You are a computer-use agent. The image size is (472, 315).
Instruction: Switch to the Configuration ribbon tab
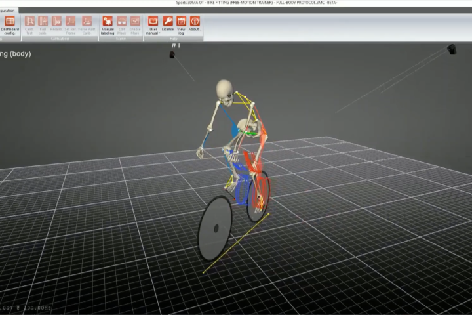tap(9, 10)
